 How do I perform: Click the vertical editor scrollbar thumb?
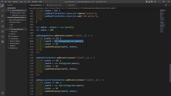click(x=170, y=73)
